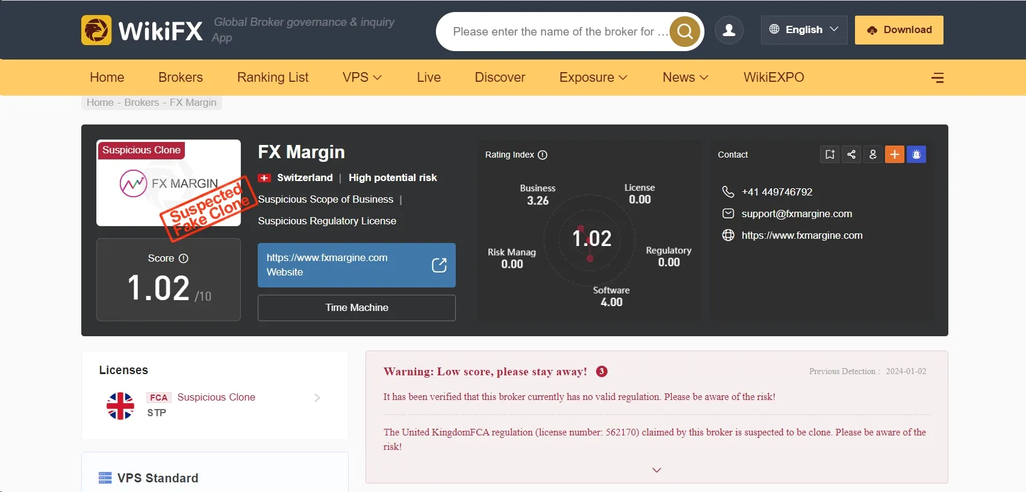Click the FX Margin broker title

301,152
